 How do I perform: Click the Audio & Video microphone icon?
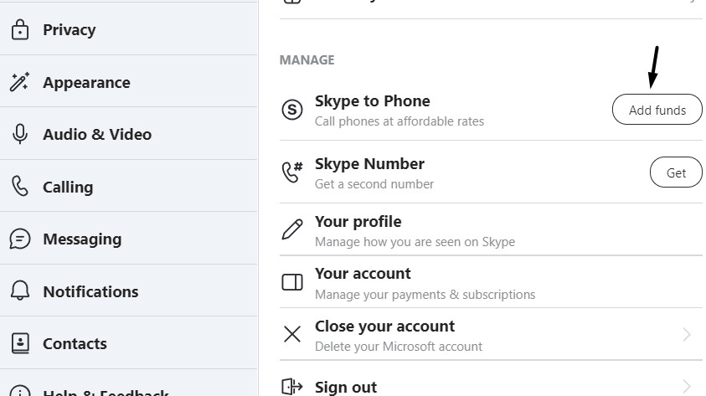coord(19,134)
